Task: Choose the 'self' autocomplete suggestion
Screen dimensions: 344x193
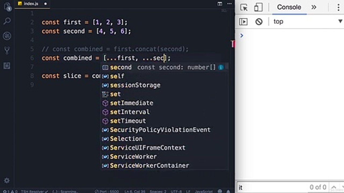Action: [x=164, y=76]
